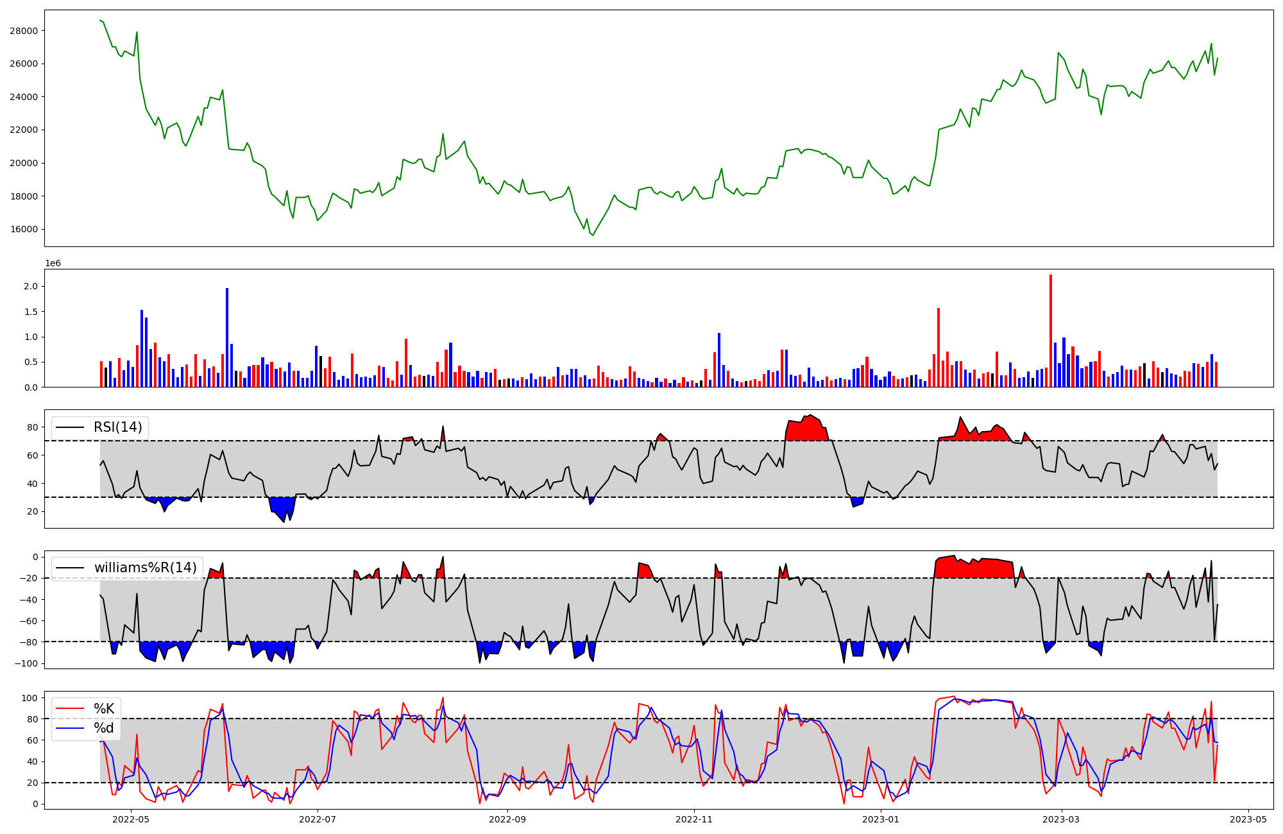Click the 100 tick on stochastic axis
The image size is (1283, 834).
click(x=30, y=697)
